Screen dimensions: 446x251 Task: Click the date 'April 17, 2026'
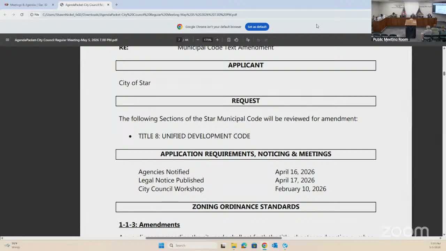pyautogui.click(x=295, y=180)
